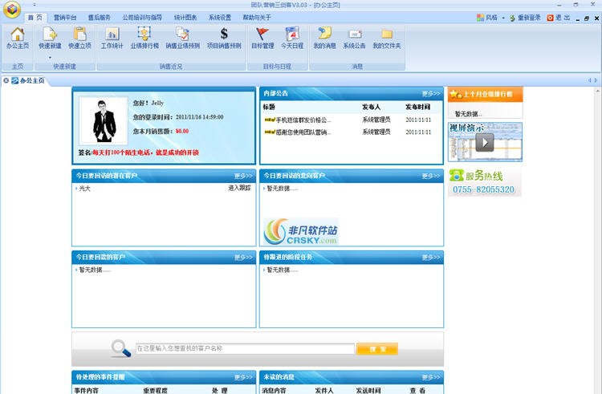The width and height of the screenshot is (602, 394).
Task: Open the 感谢您使用团队营销... announcement
Action: click(x=303, y=132)
